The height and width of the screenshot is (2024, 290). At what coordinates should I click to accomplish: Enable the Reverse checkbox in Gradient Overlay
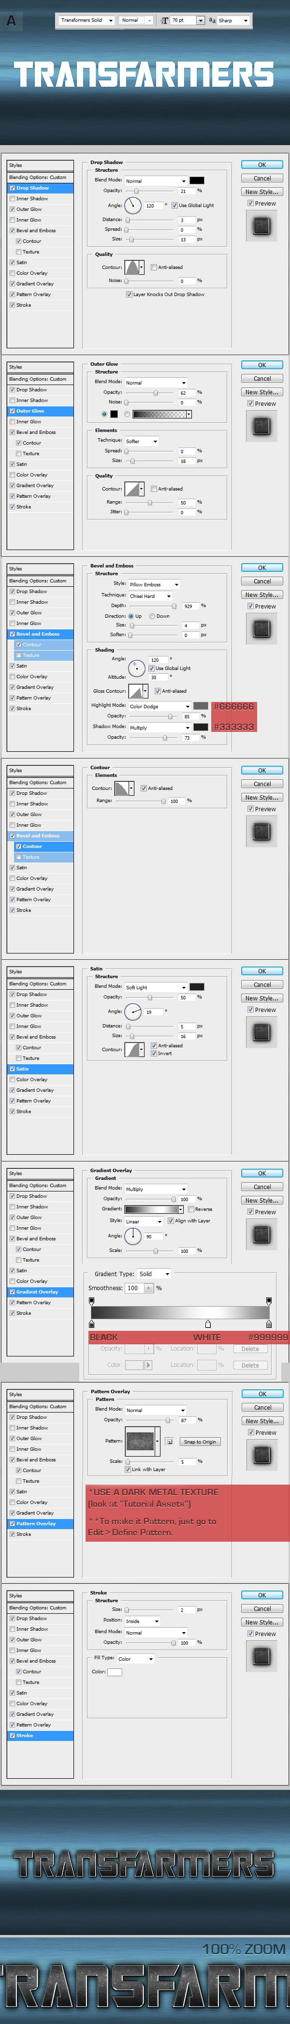click(x=191, y=1209)
